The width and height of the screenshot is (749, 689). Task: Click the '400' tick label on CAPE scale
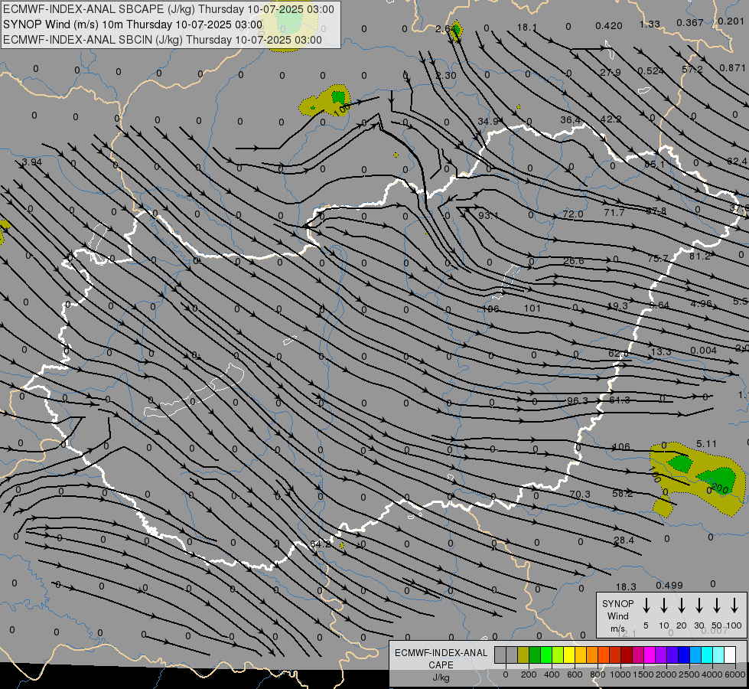(x=552, y=674)
